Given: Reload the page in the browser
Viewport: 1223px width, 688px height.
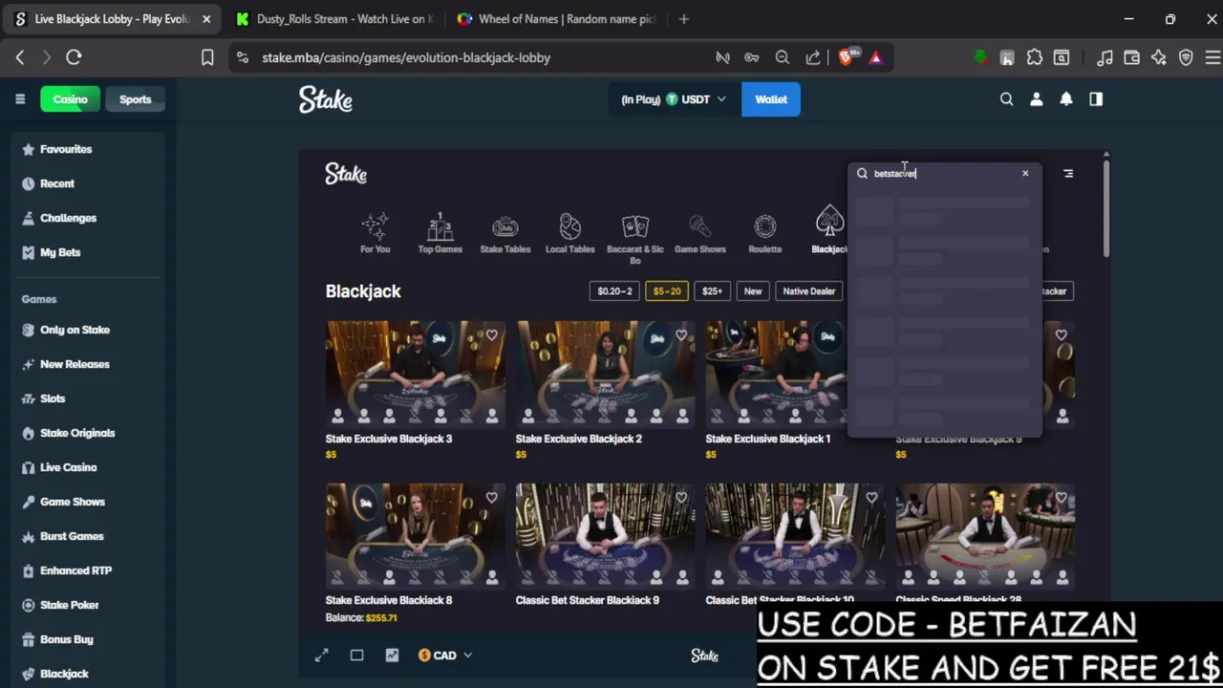Looking at the screenshot, I should 74,57.
